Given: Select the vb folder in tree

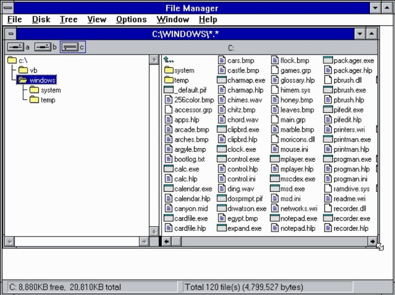Looking at the screenshot, I should pos(23,70).
